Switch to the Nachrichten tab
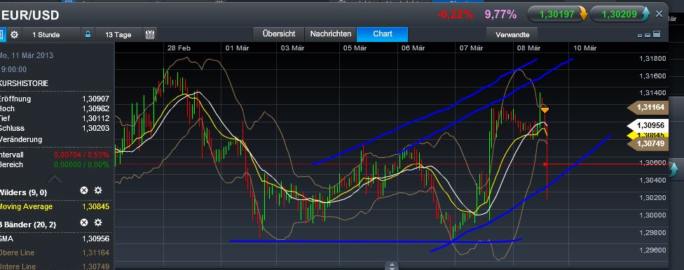 click(x=330, y=34)
